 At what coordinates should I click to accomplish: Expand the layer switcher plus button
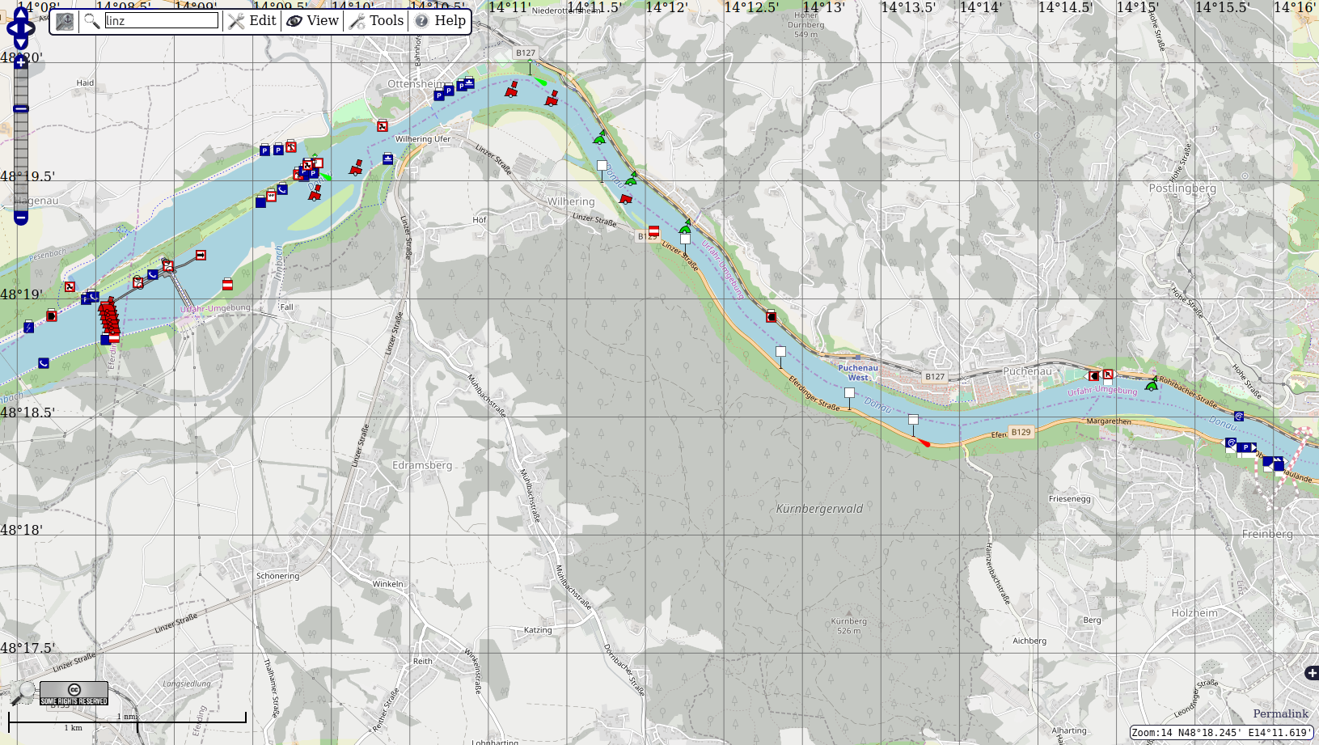tap(1311, 673)
